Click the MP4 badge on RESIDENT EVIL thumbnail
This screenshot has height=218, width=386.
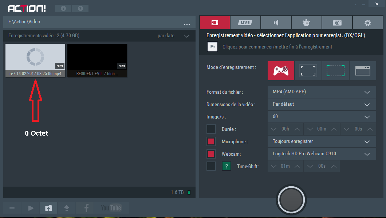(122, 66)
